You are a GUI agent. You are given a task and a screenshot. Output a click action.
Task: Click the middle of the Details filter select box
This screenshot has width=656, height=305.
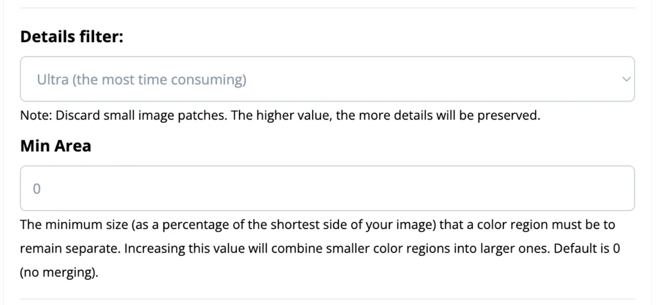click(x=327, y=79)
